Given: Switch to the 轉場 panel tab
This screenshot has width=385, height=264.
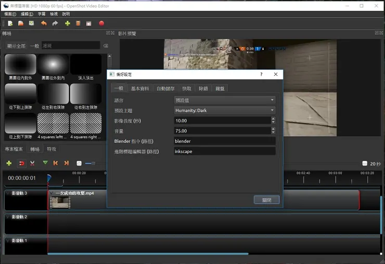Looking at the screenshot, I should 35,149.
